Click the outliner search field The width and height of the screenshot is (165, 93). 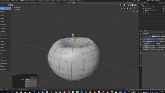click(153, 3)
